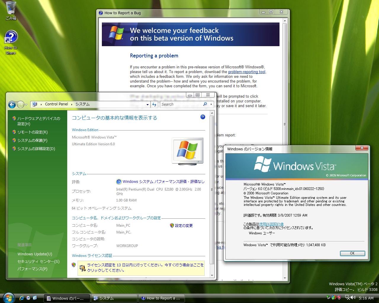Click the help icon in How to Report a Bug title bar

click(101, 13)
